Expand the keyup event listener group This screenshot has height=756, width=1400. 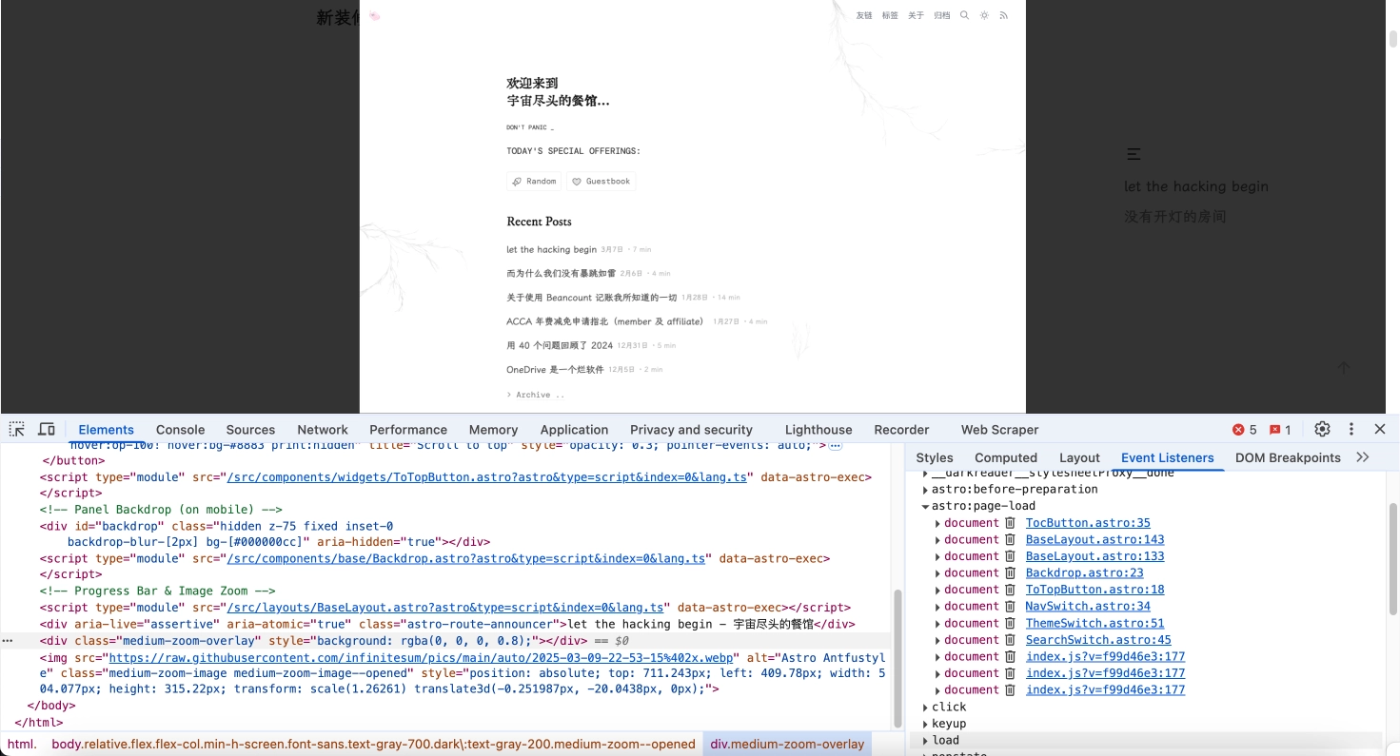point(925,725)
